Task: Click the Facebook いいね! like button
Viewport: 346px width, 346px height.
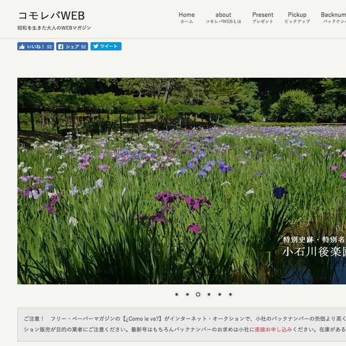Action: point(36,46)
